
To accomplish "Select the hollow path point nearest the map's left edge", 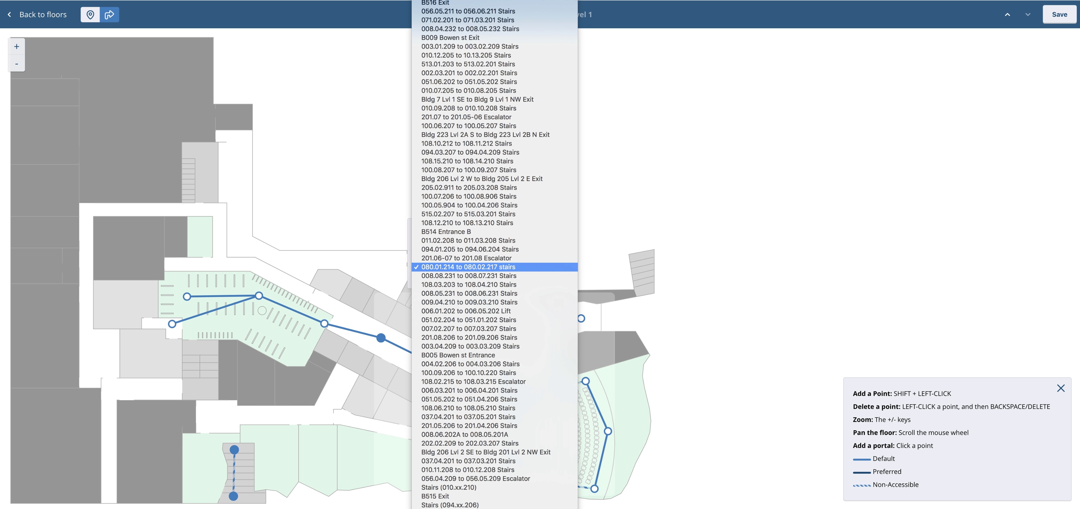I will pos(172,324).
